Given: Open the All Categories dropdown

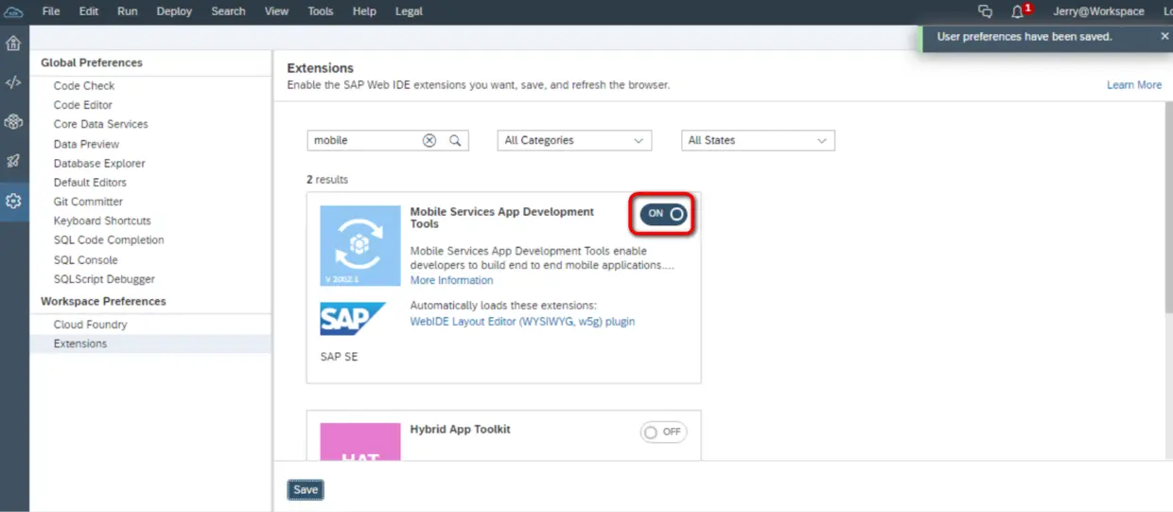Looking at the screenshot, I should coord(574,140).
